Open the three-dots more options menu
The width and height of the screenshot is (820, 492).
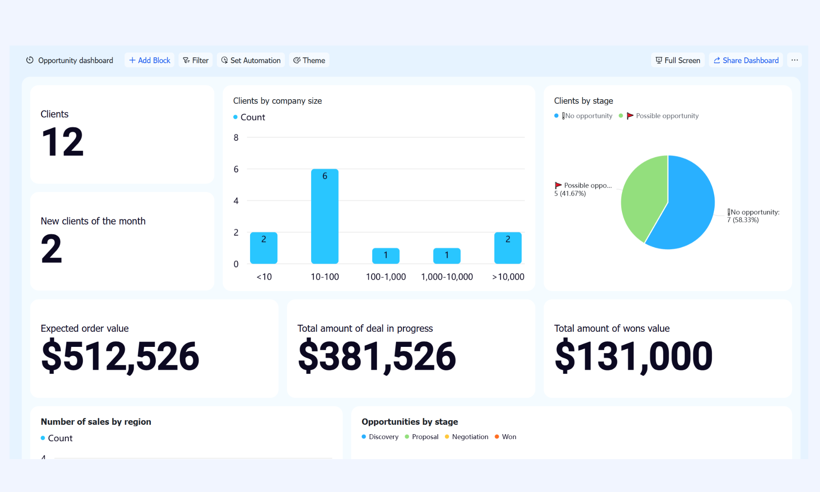point(795,60)
